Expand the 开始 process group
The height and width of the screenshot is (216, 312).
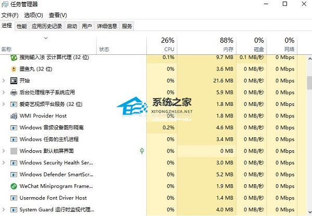click(3, 80)
